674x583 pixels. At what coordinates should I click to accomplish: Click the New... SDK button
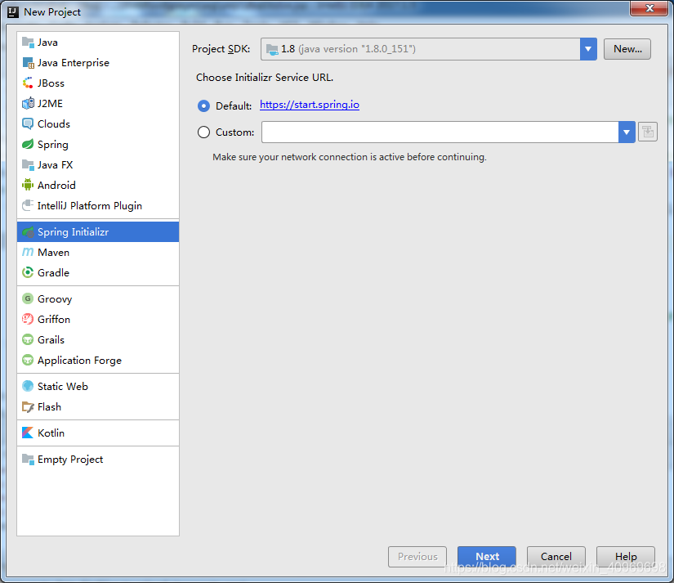coord(627,49)
